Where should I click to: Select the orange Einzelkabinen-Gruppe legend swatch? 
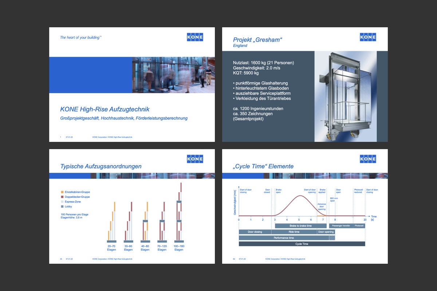62,192
